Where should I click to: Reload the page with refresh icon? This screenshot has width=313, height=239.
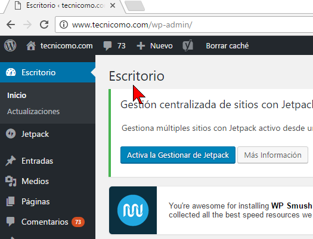(44, 24)
